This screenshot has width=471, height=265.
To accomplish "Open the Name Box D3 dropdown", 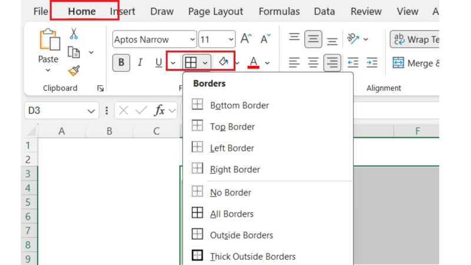I will [x=91, y=111].
